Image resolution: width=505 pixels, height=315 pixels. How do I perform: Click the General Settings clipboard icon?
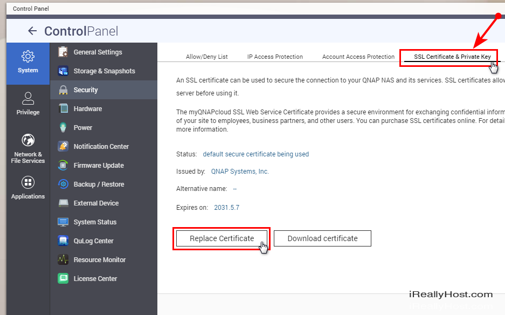tap(63, 52)
